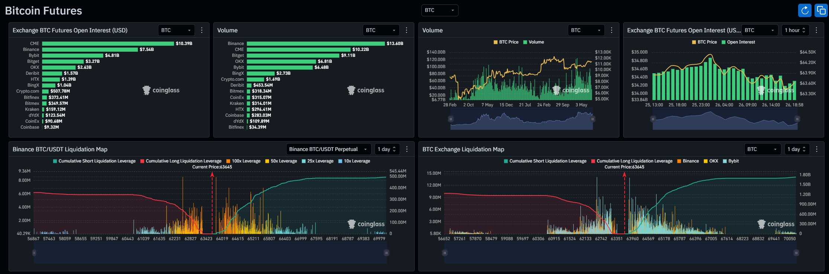Toggle Cumulative Short Liquidation Leverage in Binance map
This screenshot has height=274, width=829.
(x=94, y=161)
